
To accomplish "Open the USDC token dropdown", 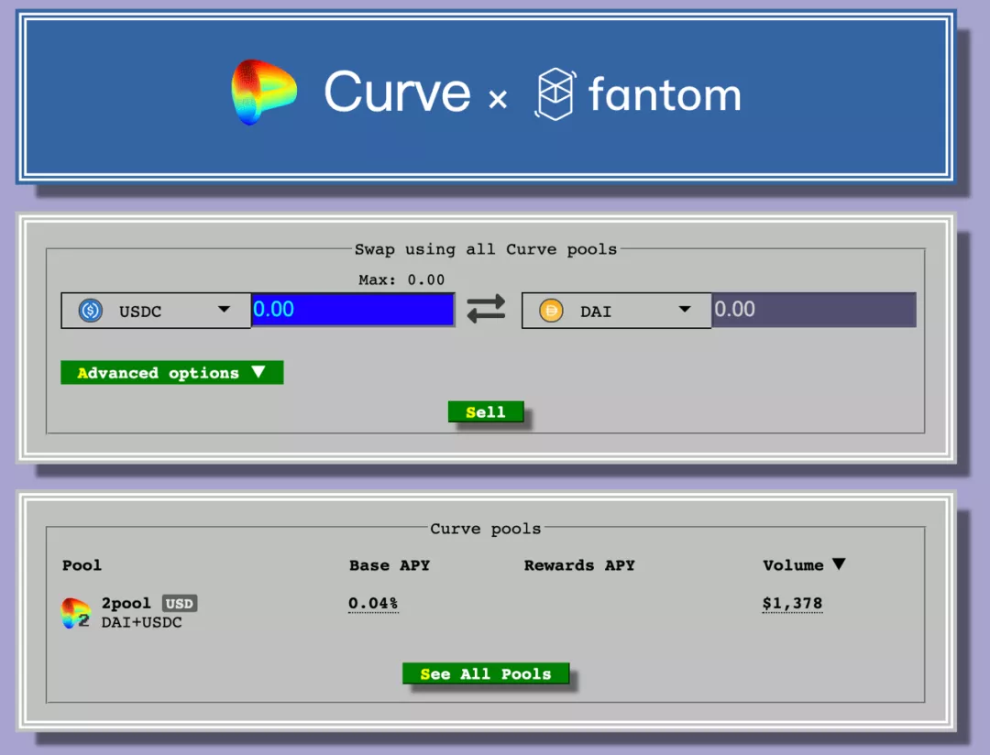I will point(156,311).
